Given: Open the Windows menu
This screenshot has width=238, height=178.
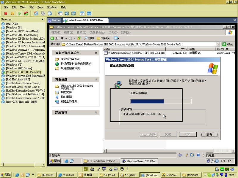Looking at the screenshot, I should 52,7.
